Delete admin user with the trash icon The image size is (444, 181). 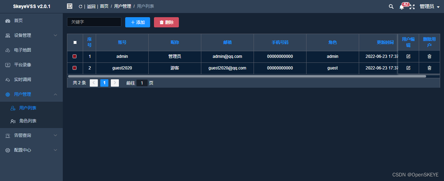(429, 56)
